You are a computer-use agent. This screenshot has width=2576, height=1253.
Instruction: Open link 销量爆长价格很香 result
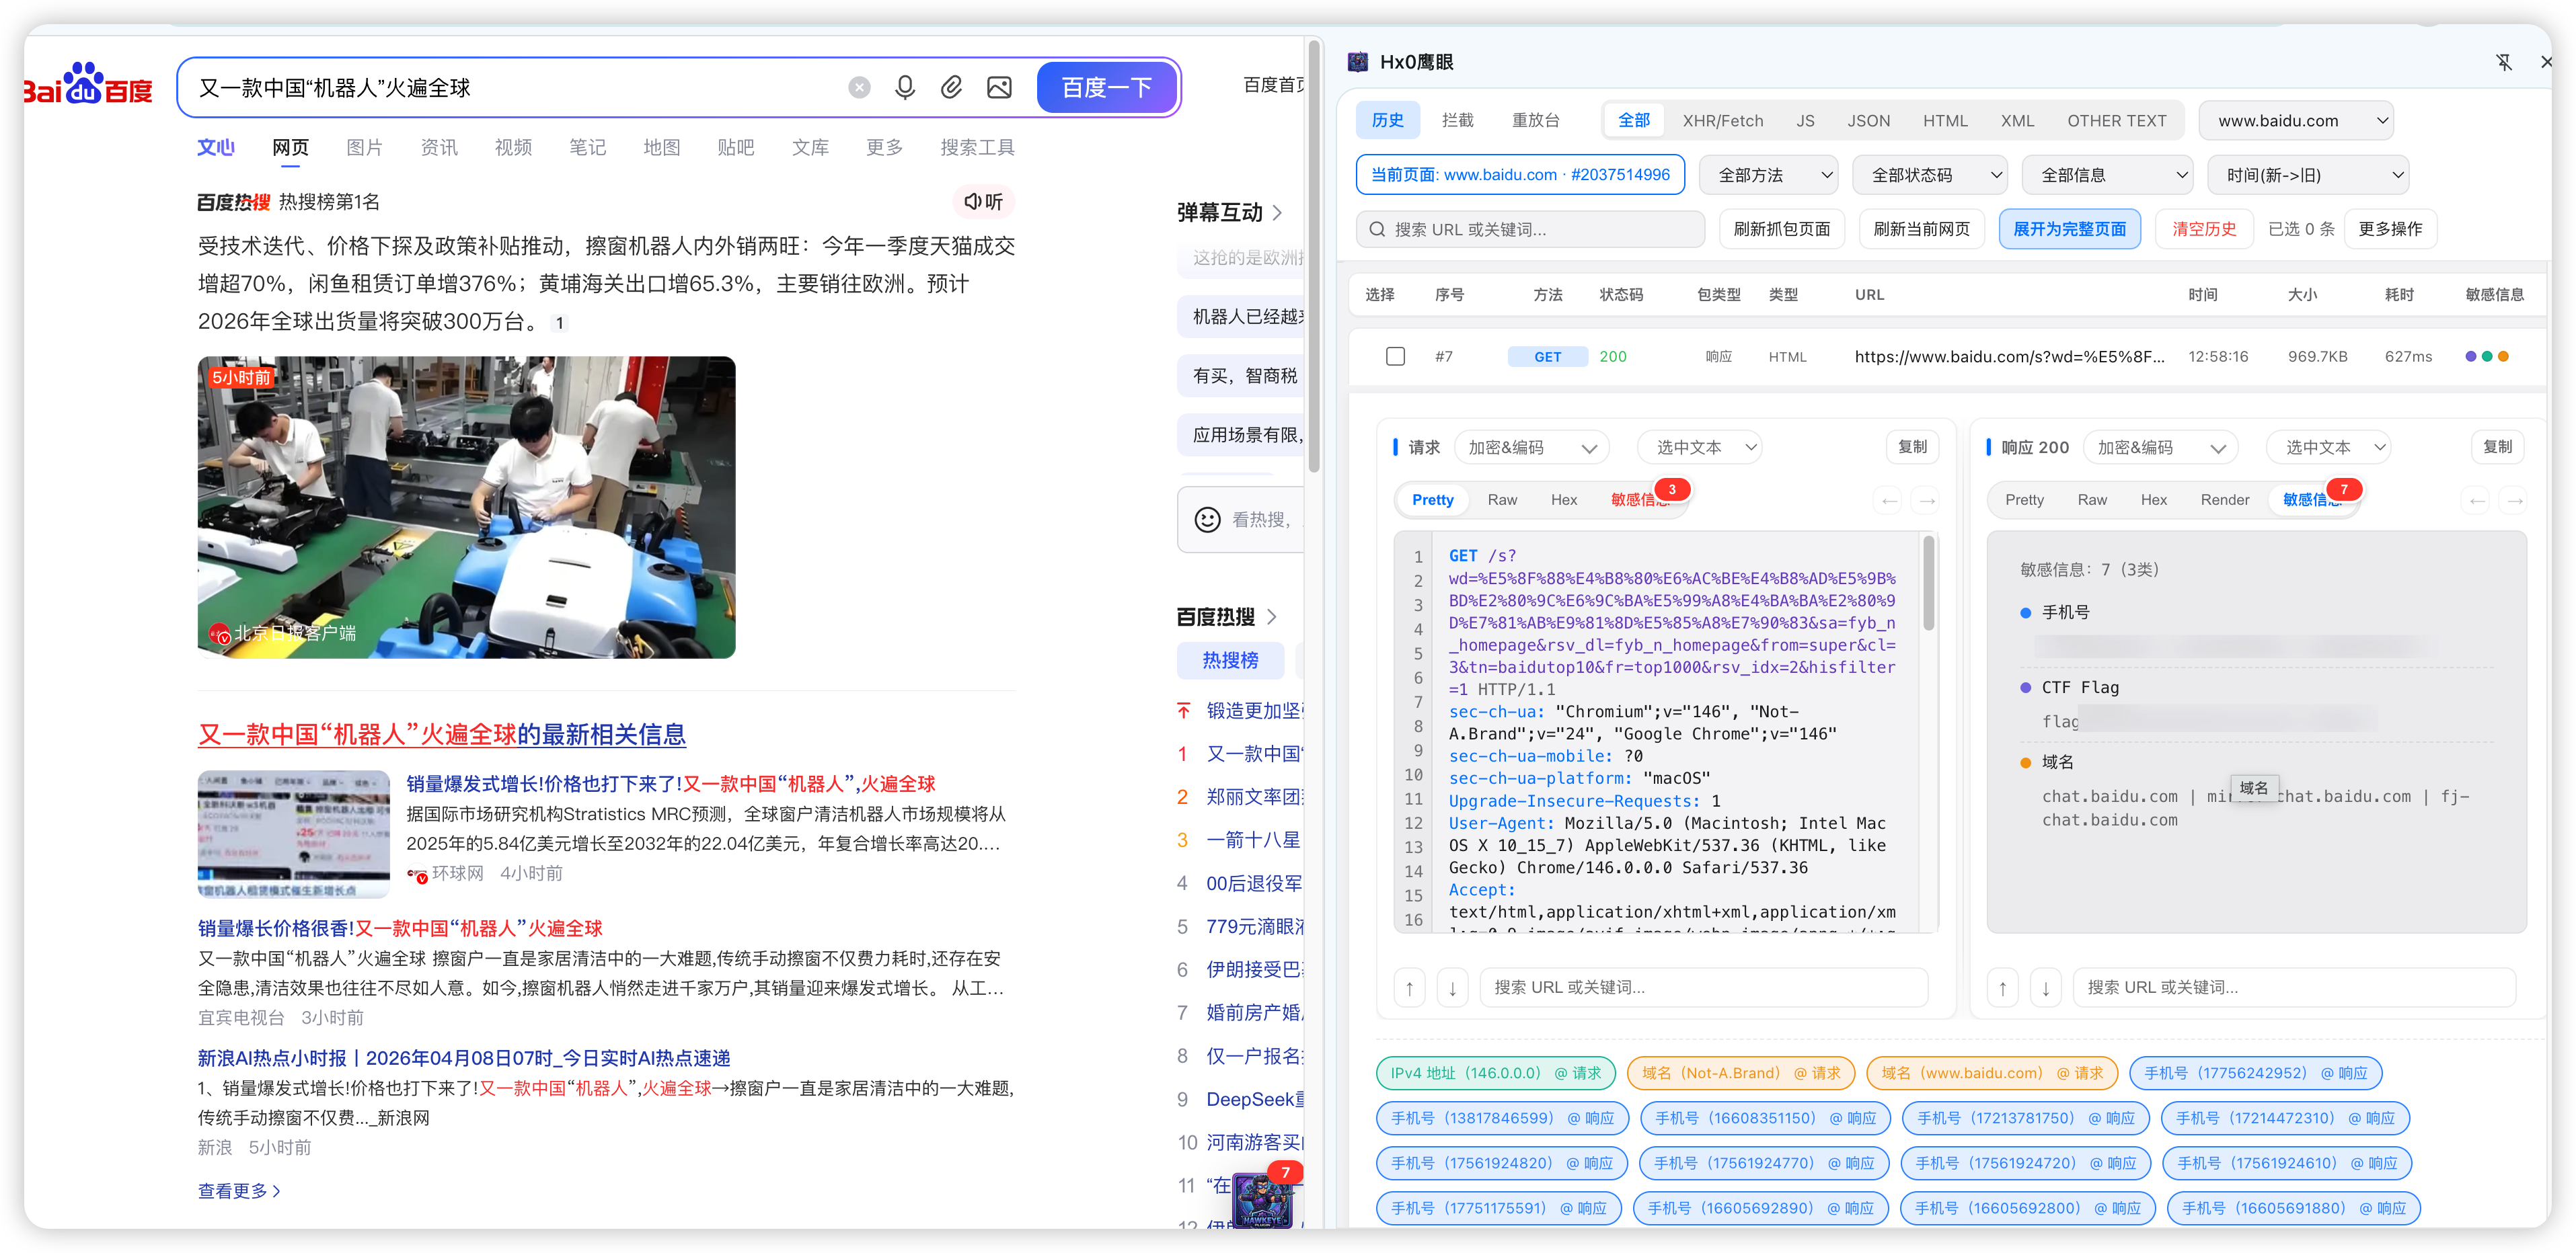(400, 928)
